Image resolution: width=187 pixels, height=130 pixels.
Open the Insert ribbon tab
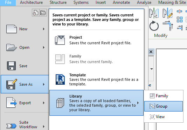tap(101, 2)
